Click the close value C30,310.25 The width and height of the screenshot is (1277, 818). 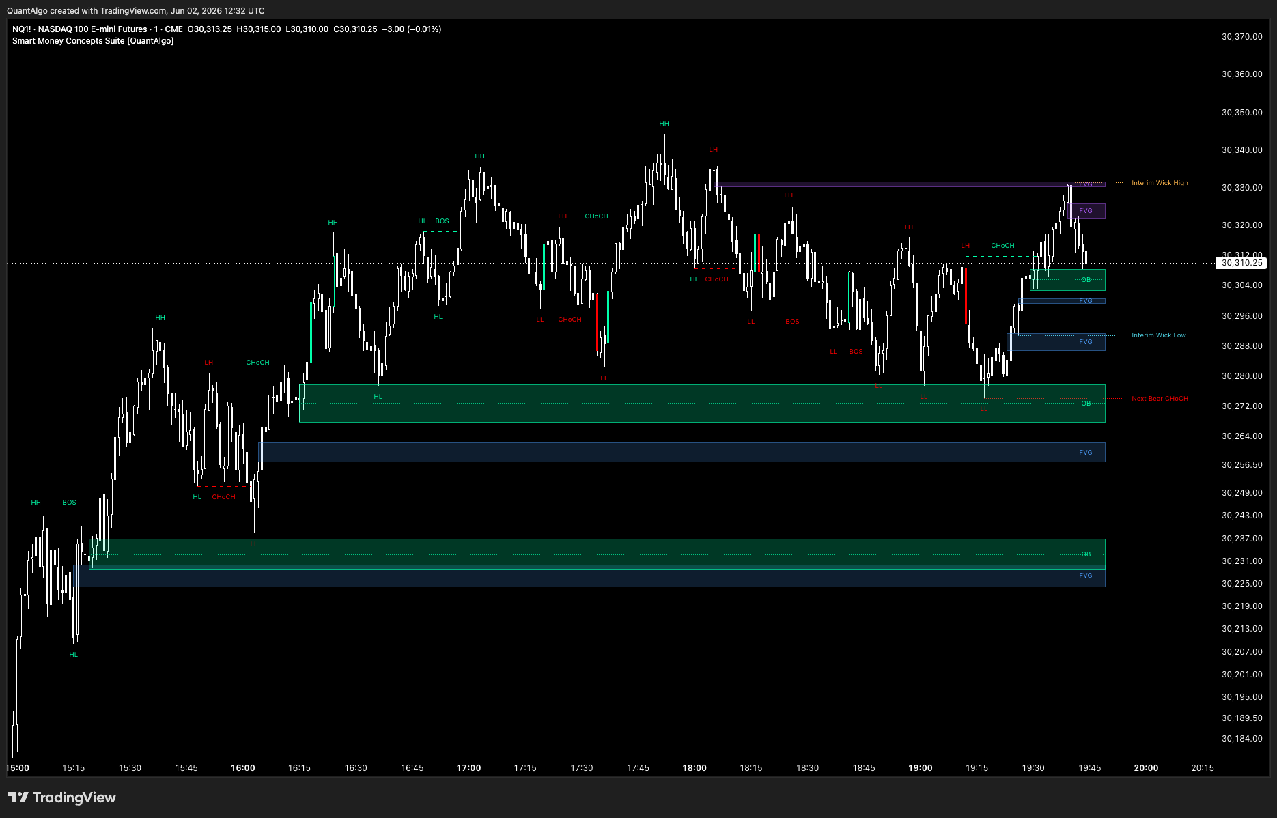click(x=355, y=29)
